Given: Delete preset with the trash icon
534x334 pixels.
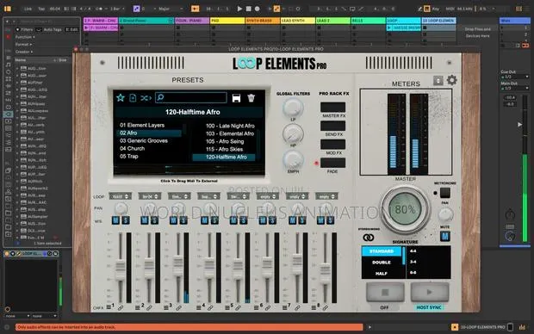Looking at the screenshot, I should 251,98.
